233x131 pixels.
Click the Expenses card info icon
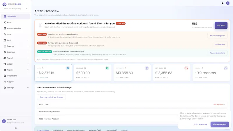126,68
